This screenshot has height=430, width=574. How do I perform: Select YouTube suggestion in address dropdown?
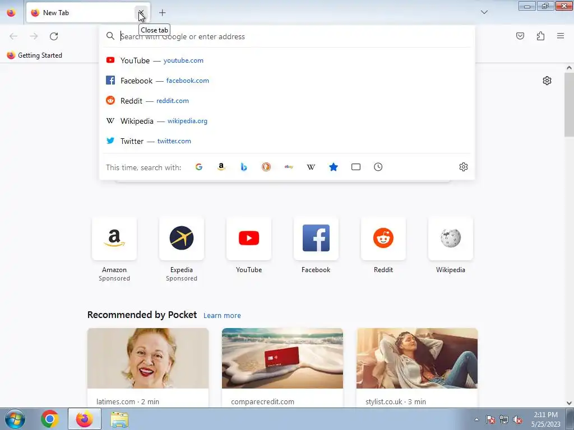point(287,60)
